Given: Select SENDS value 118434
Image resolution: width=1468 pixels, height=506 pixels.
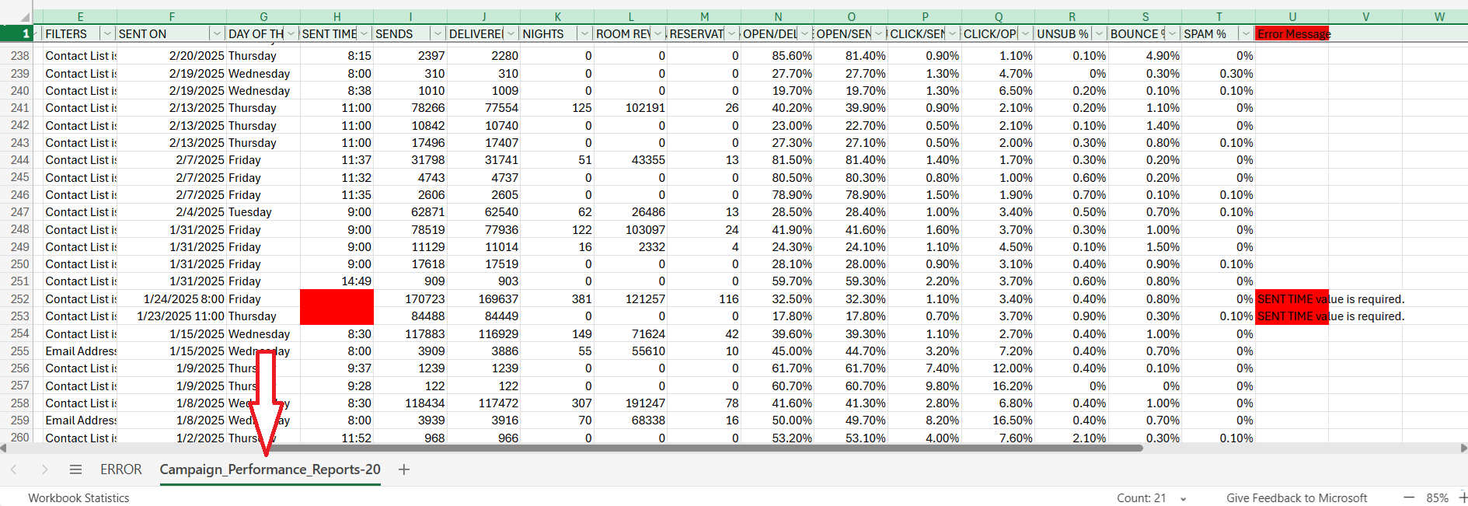Looking at the screenshot, I should 410,403.
